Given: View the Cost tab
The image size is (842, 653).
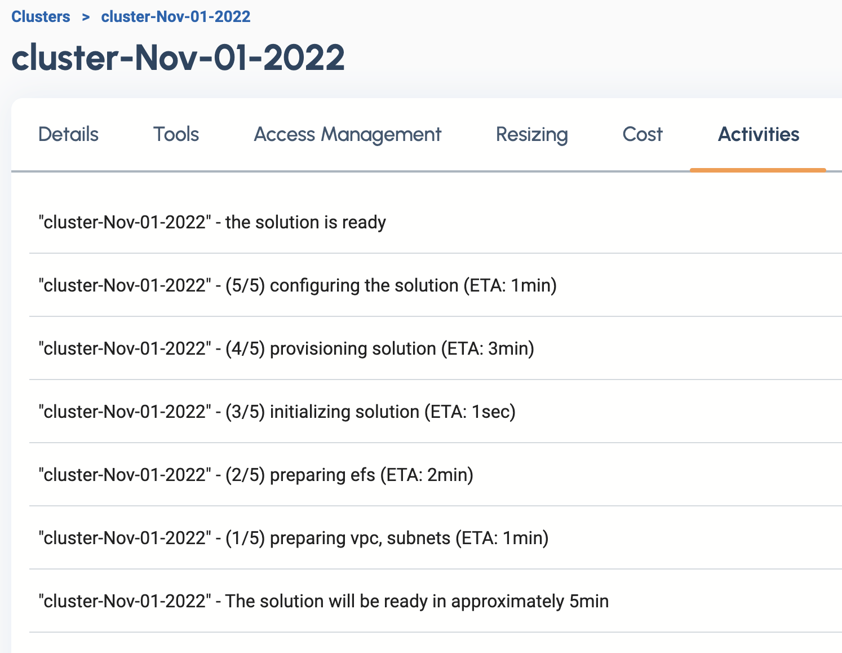Looking at the screenshot, I should (x=642, y=134).
